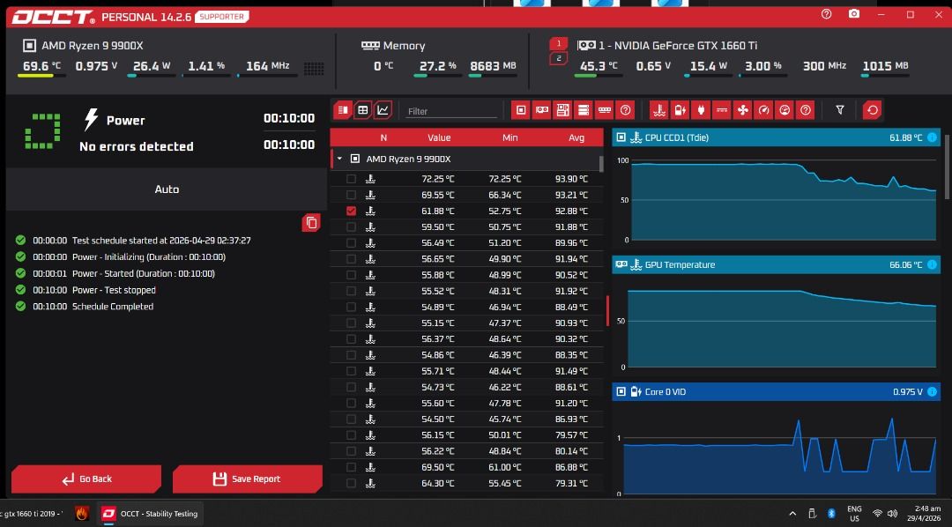This screenshot has height=527, width=952.
Task: Collapse the AMD Ryzen 9 9900X group
Action: point(339,160)
